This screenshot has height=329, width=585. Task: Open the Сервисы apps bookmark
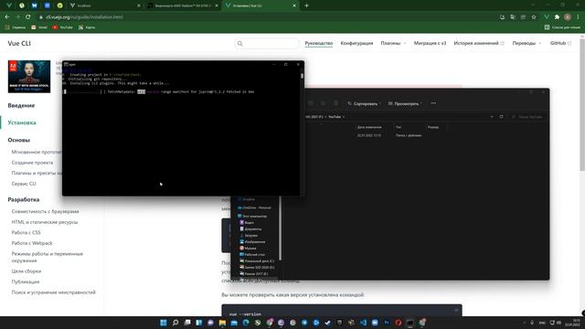(x=16, y=27)
